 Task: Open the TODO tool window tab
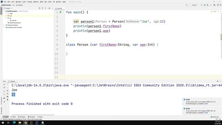(13, 117)
